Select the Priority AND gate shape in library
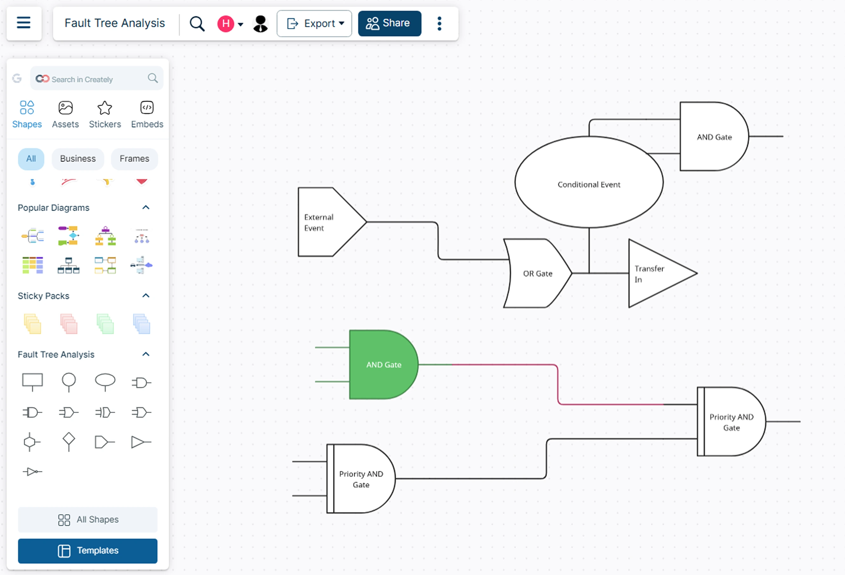 pos(32,413)
